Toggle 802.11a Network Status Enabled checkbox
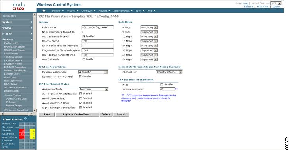Image resolution: width=289 pixels, height=150 pixels. pyautogui.click(x=84, y=36)
